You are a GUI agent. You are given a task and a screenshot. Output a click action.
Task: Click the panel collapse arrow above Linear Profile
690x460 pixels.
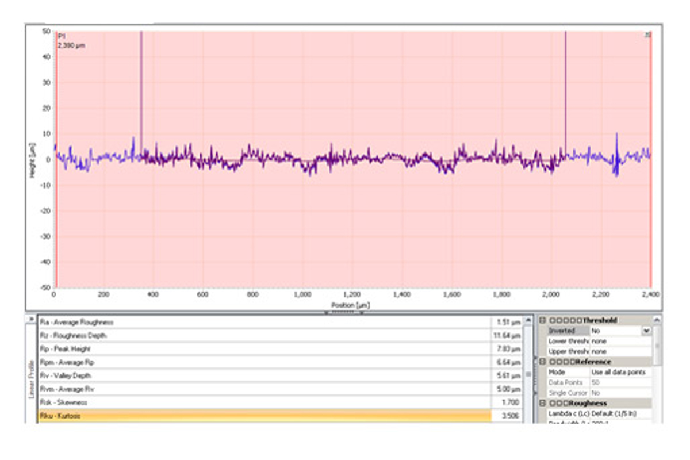coord(31,319)
